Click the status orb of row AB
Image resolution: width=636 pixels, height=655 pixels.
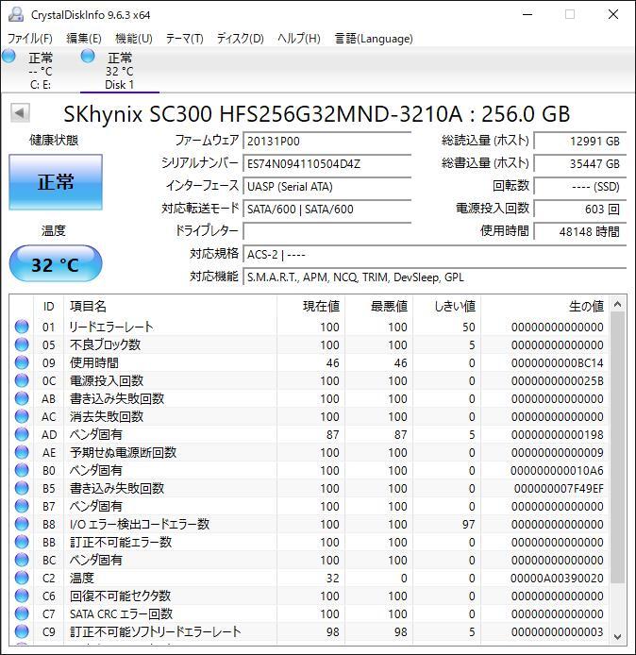[x=22, y=398]
